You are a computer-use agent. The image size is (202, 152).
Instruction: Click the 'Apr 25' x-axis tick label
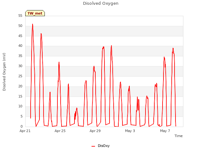(60, 131)
